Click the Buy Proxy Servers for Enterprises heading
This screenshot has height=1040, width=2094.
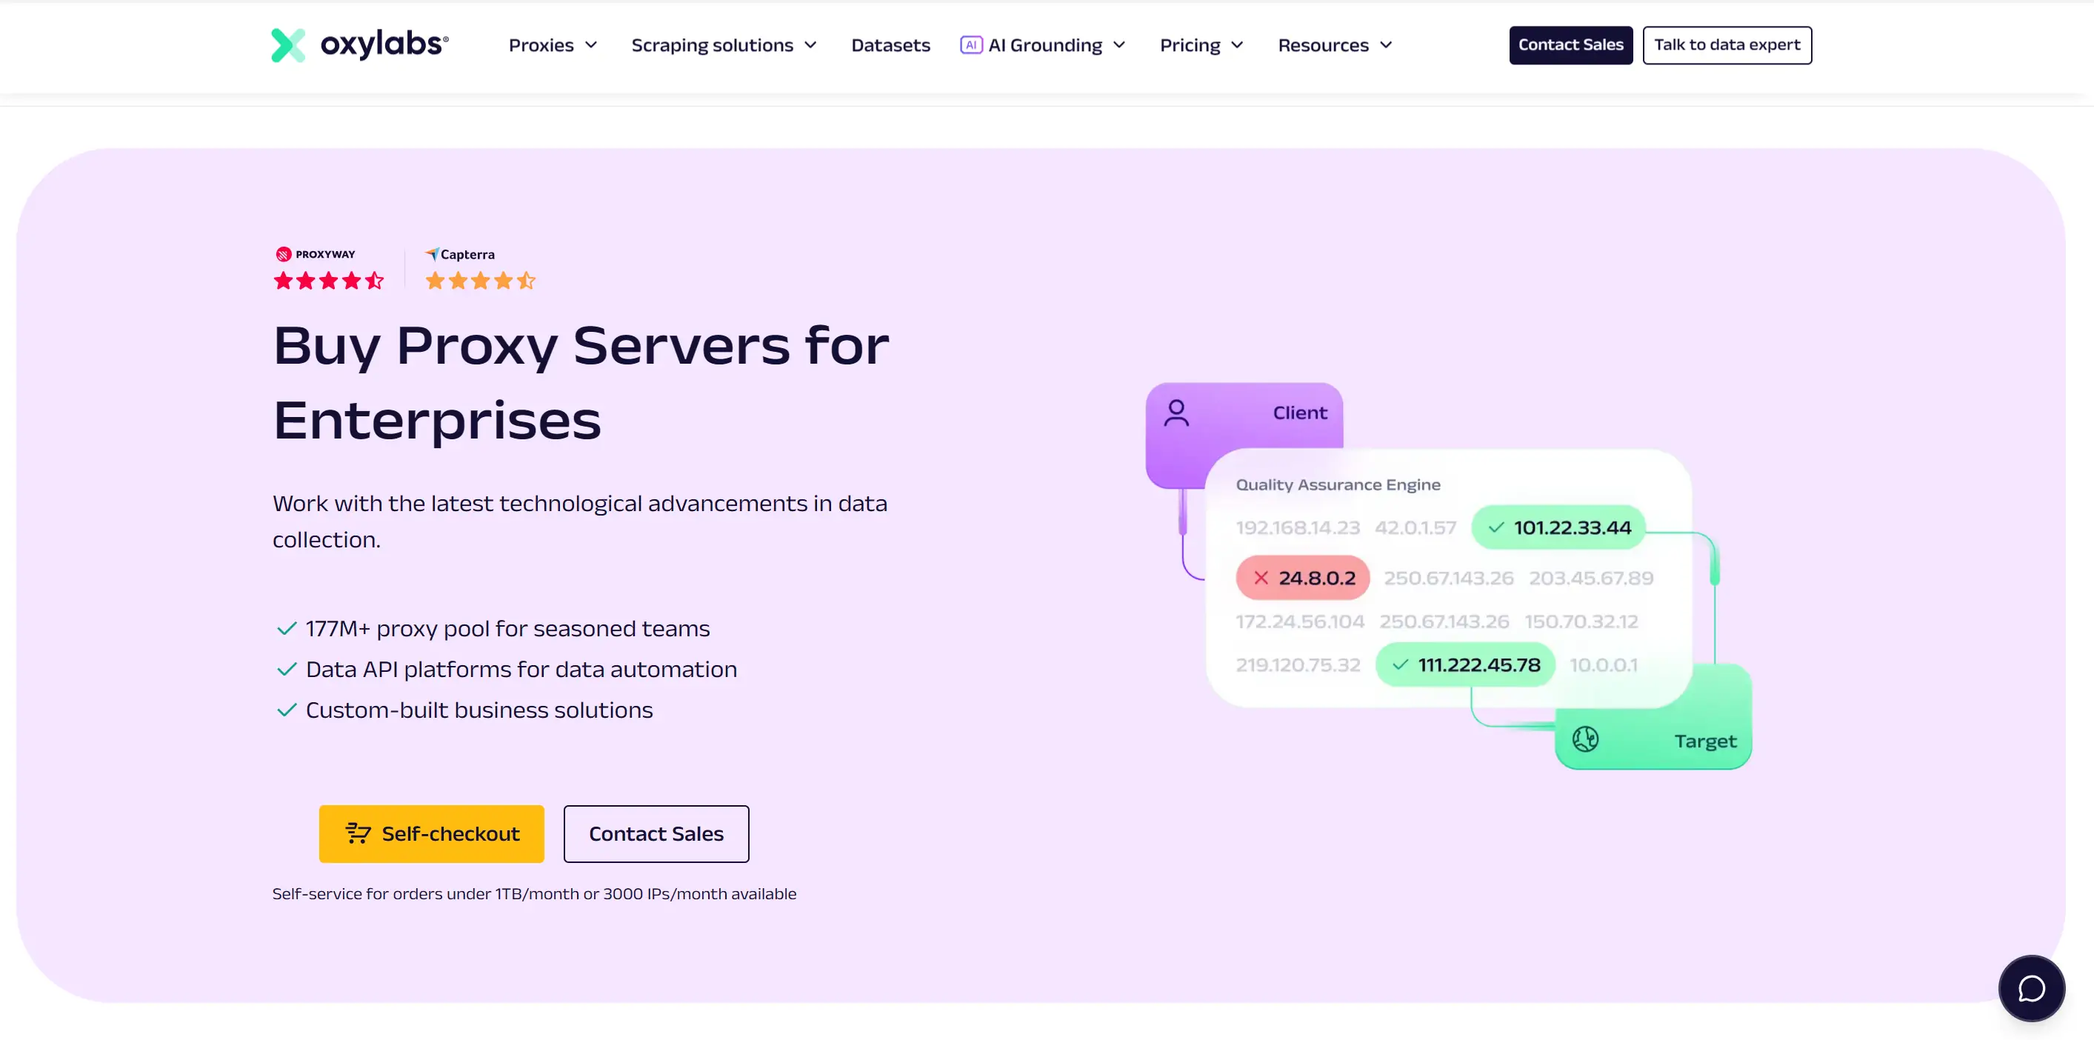pos(581,382)
